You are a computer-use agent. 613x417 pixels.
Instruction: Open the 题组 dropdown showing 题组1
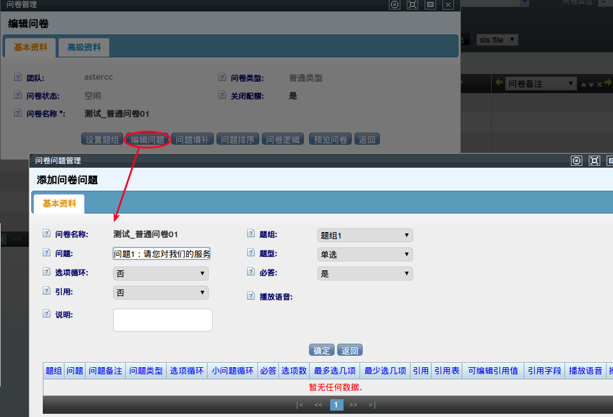click(x=365, y=235)
